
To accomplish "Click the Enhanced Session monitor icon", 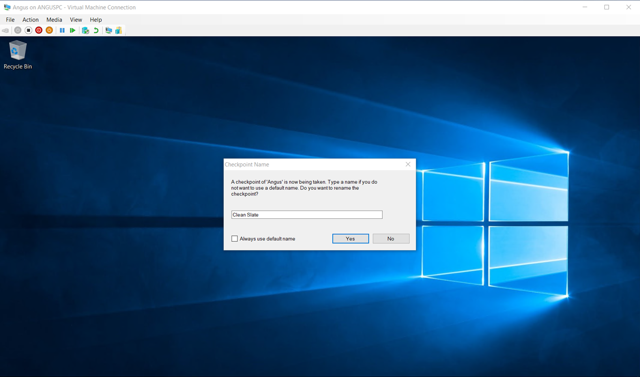I will pos(109,30).
